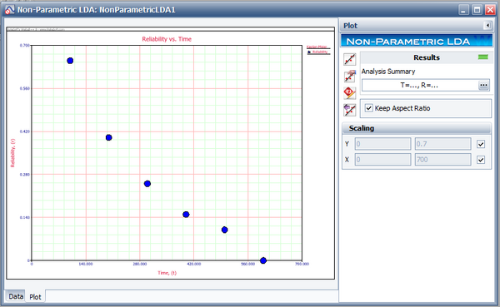Collapse the Plot panel with the arrow button
The width and height of the screenshot is (500, 307).
(487, 26)
